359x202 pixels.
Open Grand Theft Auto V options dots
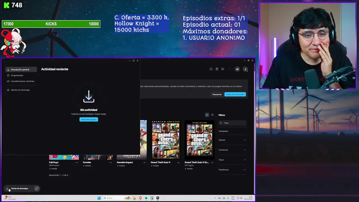(x=178, y=162)
